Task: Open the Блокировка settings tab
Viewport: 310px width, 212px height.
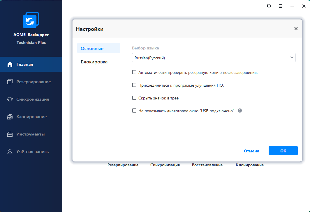Action: (x=94, y=62)
